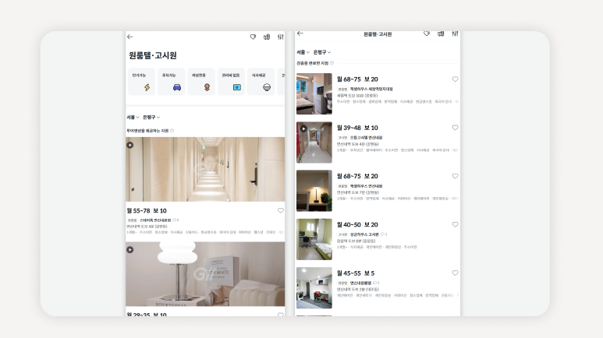Viewport: 603px width, 338px height.
Task: Select the blue car parking filter chip
Action: [172, 82]
